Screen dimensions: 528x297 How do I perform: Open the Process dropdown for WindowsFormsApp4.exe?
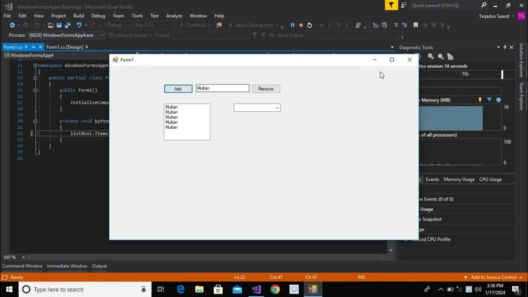coord(102,35)
